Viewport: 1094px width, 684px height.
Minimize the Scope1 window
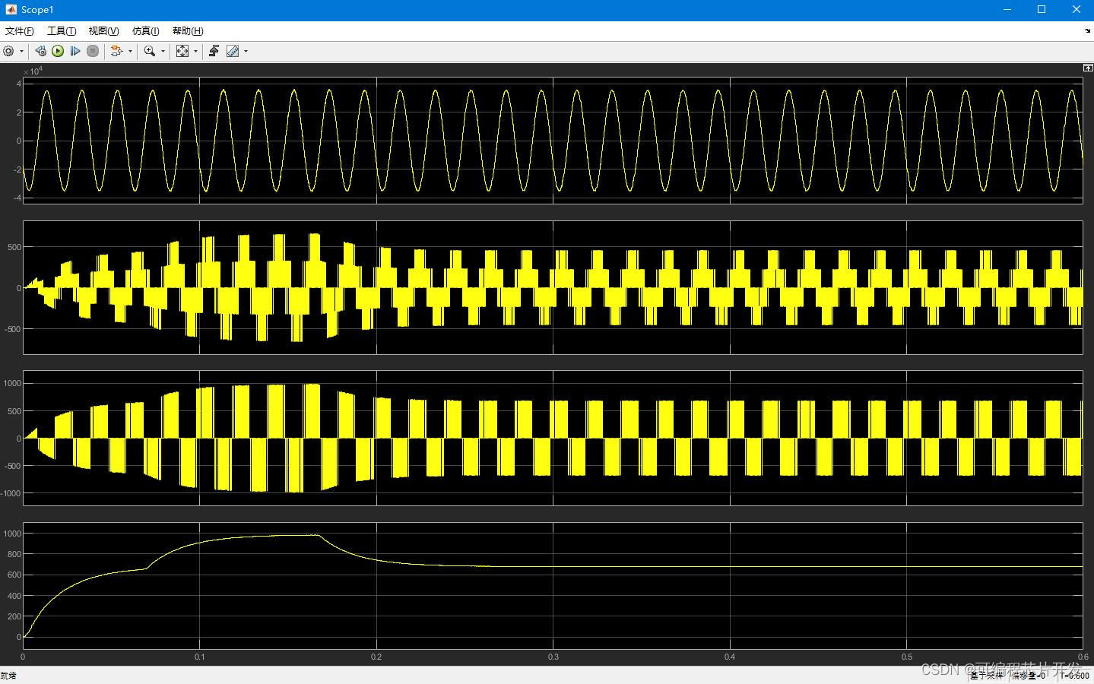tap(1007, 10)
